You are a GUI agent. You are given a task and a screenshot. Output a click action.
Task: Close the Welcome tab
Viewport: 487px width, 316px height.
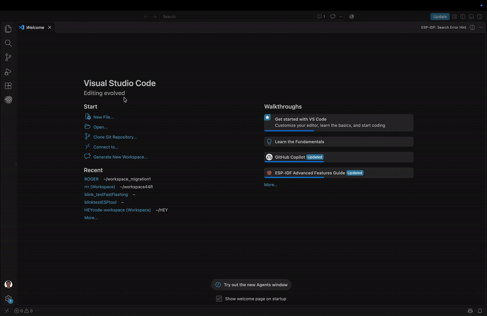pos(50,27)
